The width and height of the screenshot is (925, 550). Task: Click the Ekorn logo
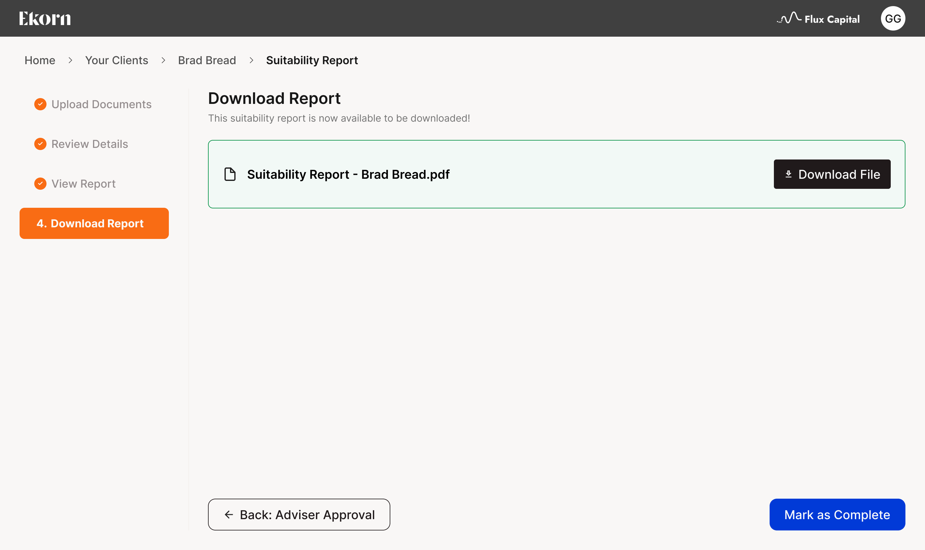click(x=45, y=19)
